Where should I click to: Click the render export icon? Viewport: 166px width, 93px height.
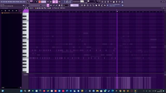pos(116,2)
